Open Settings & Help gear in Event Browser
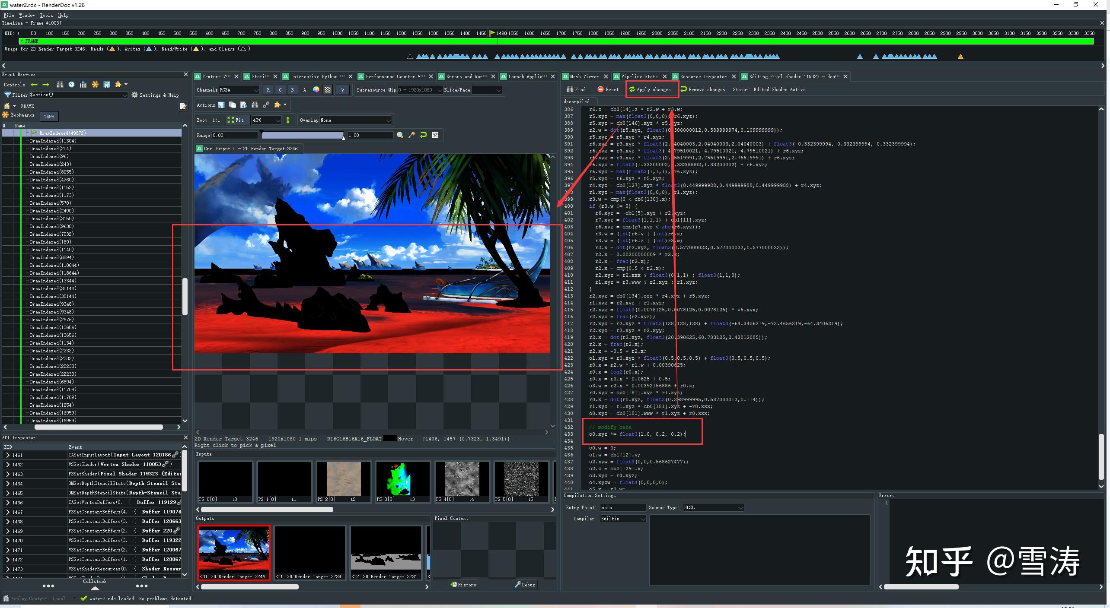Viewport: 1110px width, 608px height. click(155, 95)
